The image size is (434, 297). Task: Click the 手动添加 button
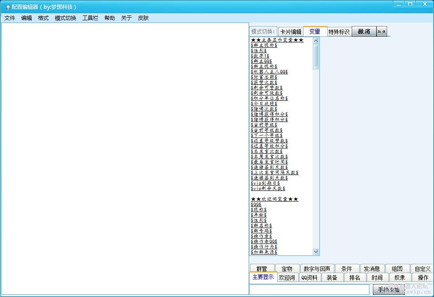388,290
